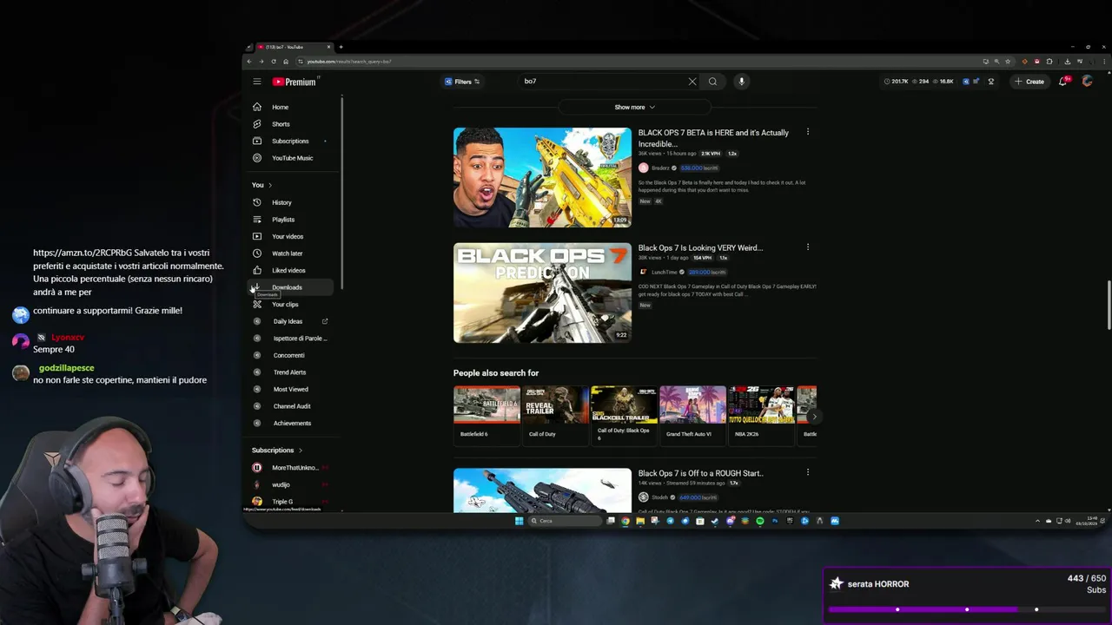This screenshot has height=625, width=1112.
Task: Reload the page in browser
Action: tap(274, 62)
